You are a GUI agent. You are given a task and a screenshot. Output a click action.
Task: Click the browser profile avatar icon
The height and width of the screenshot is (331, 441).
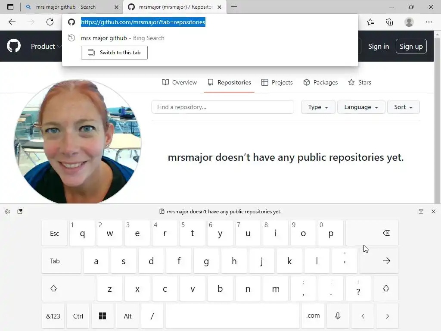(x=409, y=22)
